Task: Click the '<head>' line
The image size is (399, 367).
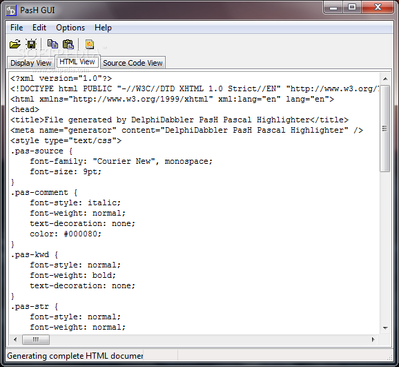Action: pyautogui.click(x=25, y=109)
